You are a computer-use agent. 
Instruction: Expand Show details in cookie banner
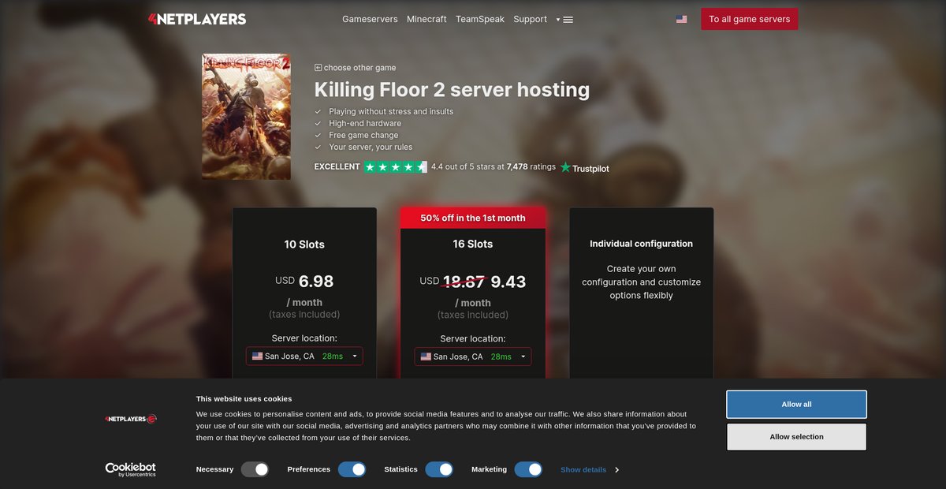(x=590, y=469)
